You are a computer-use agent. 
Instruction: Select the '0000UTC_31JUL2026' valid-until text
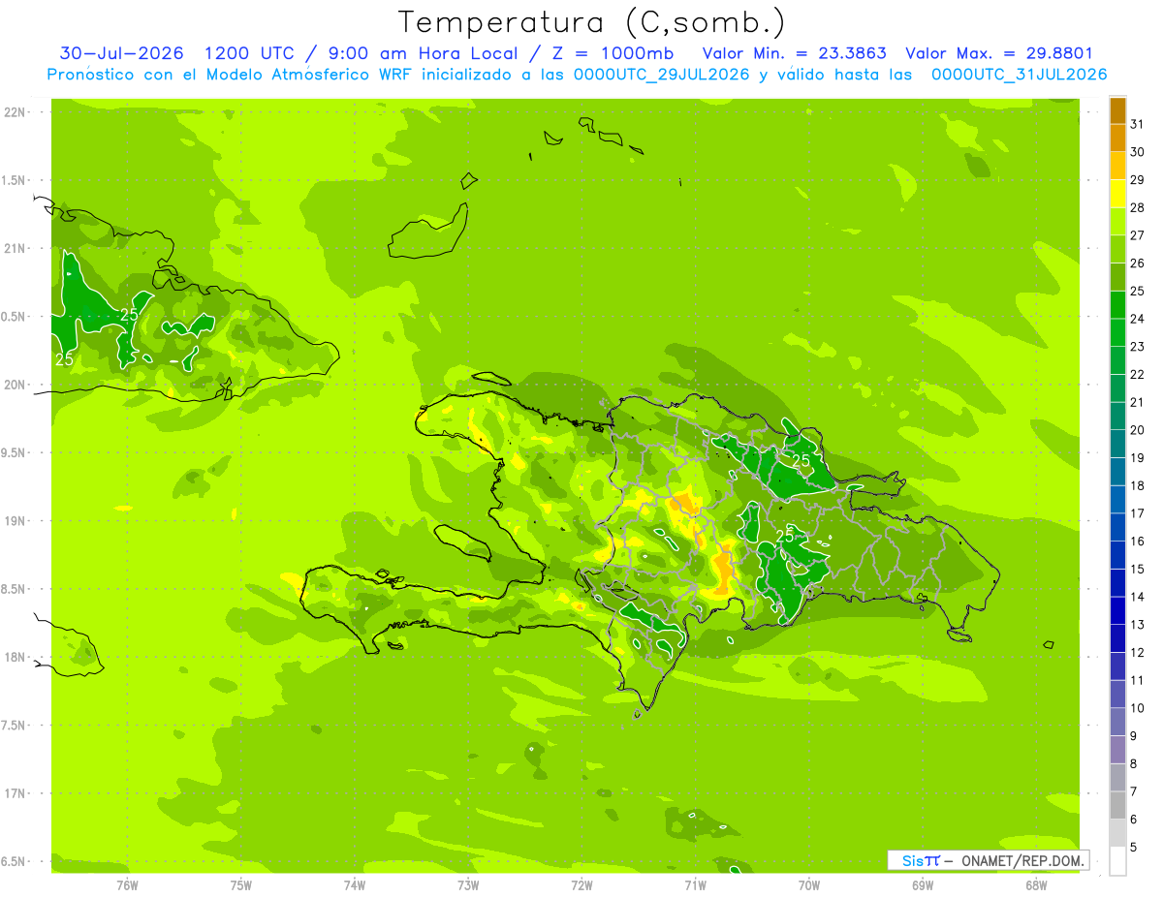[1020, 75]
